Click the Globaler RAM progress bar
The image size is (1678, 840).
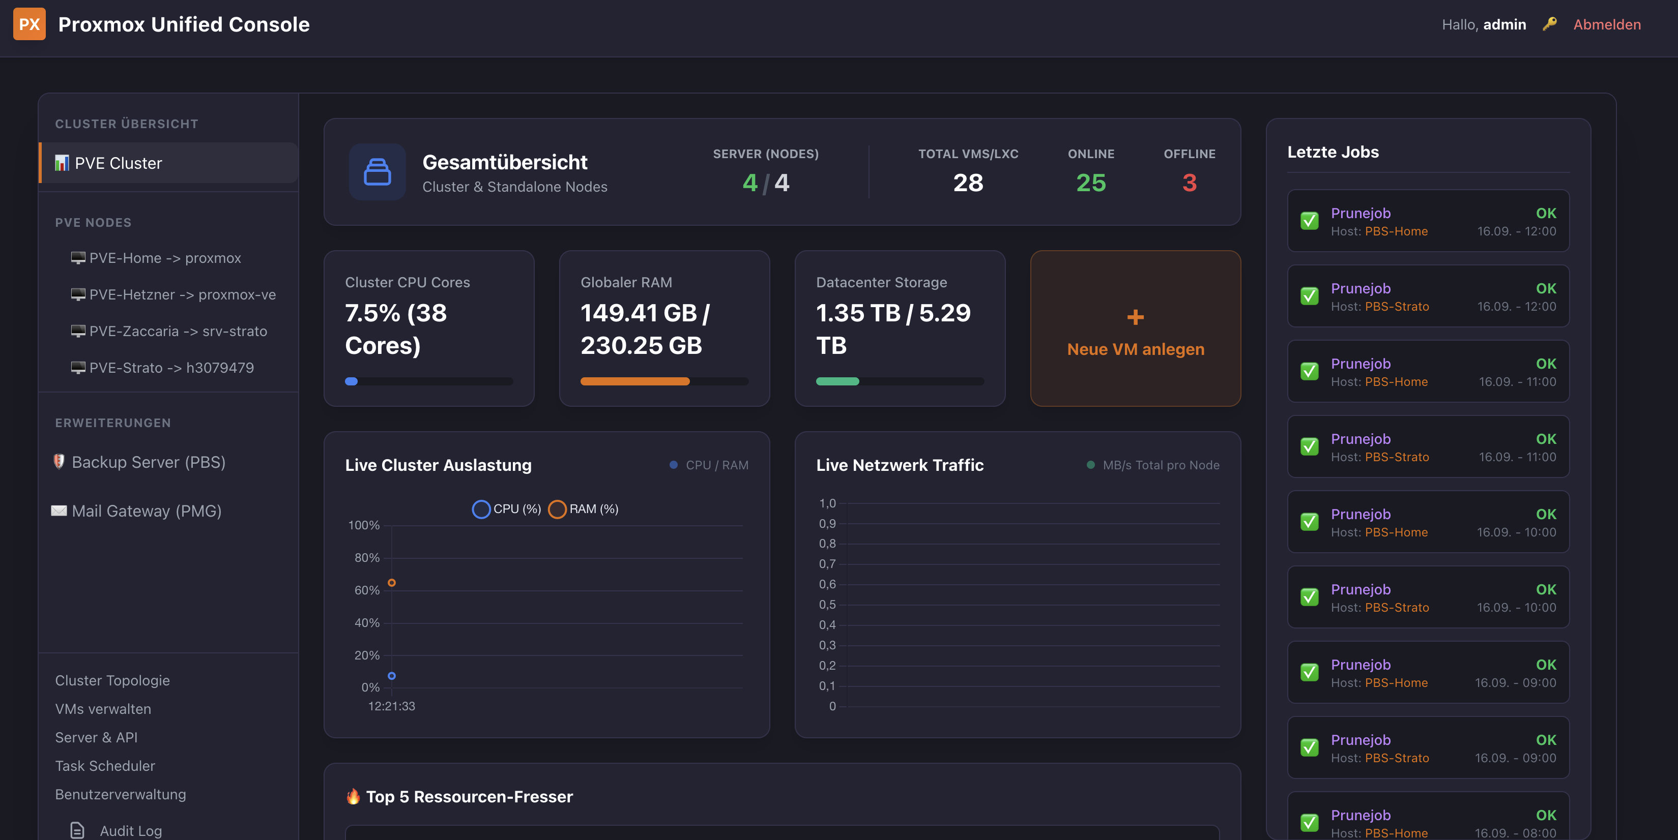click(x=664, y=381)
